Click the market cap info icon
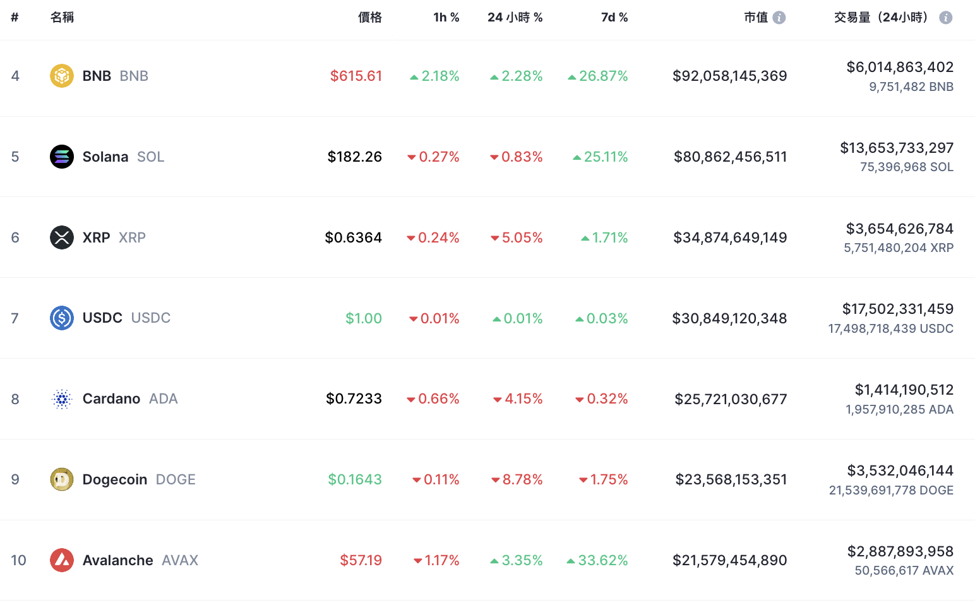The height and width of the screenshot is (605, 975). pyautogui.click(x=779, y=18)
